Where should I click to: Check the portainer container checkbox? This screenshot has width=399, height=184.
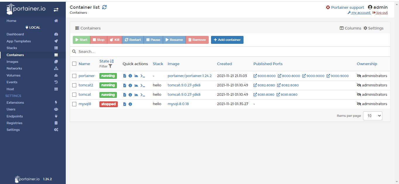(74, 76)
